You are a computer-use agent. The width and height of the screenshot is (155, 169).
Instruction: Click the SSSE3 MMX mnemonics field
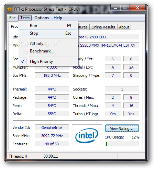(109, 45)
